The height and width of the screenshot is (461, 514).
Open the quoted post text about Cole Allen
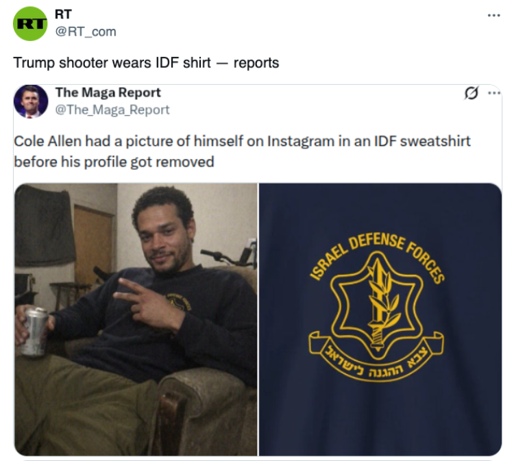[x=242, y=151]
